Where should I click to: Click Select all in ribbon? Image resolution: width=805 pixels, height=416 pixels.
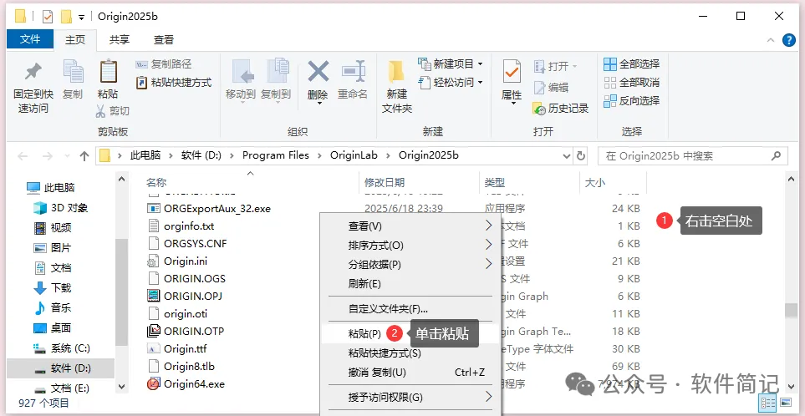pos(632,64)
